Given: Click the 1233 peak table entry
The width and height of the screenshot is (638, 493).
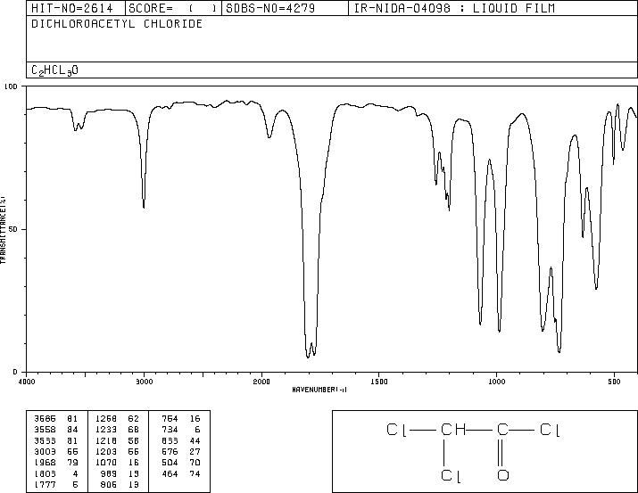Looking at the screenshot, I should tap(117, 430).
